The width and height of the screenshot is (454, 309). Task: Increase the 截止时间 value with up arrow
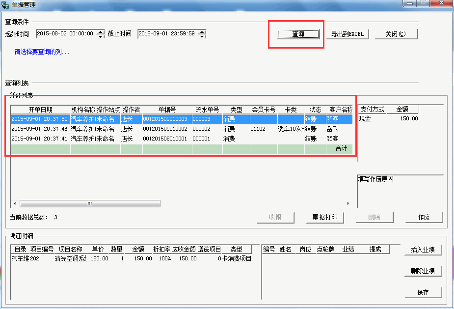click(202, 31)
